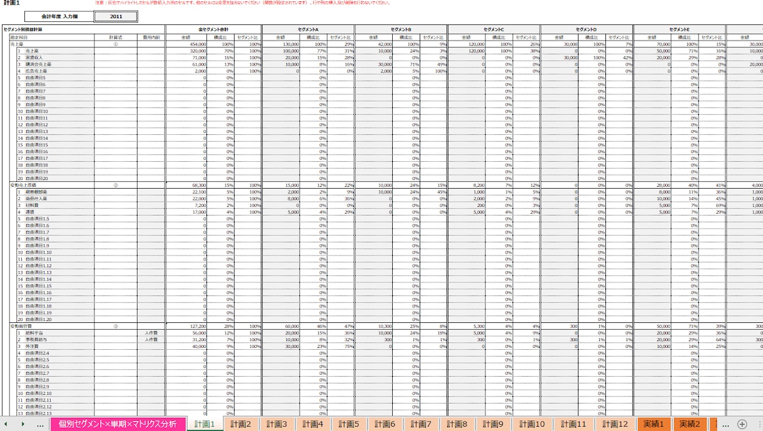Screen dimensions: 763x431
Task: Select the 計画1 sheet tab
Action: [x=205, y=424]
